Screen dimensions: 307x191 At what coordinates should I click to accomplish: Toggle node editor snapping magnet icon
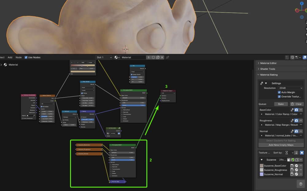point(292,57)
